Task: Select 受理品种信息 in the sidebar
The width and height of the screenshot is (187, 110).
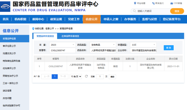Action: (15, 39)
